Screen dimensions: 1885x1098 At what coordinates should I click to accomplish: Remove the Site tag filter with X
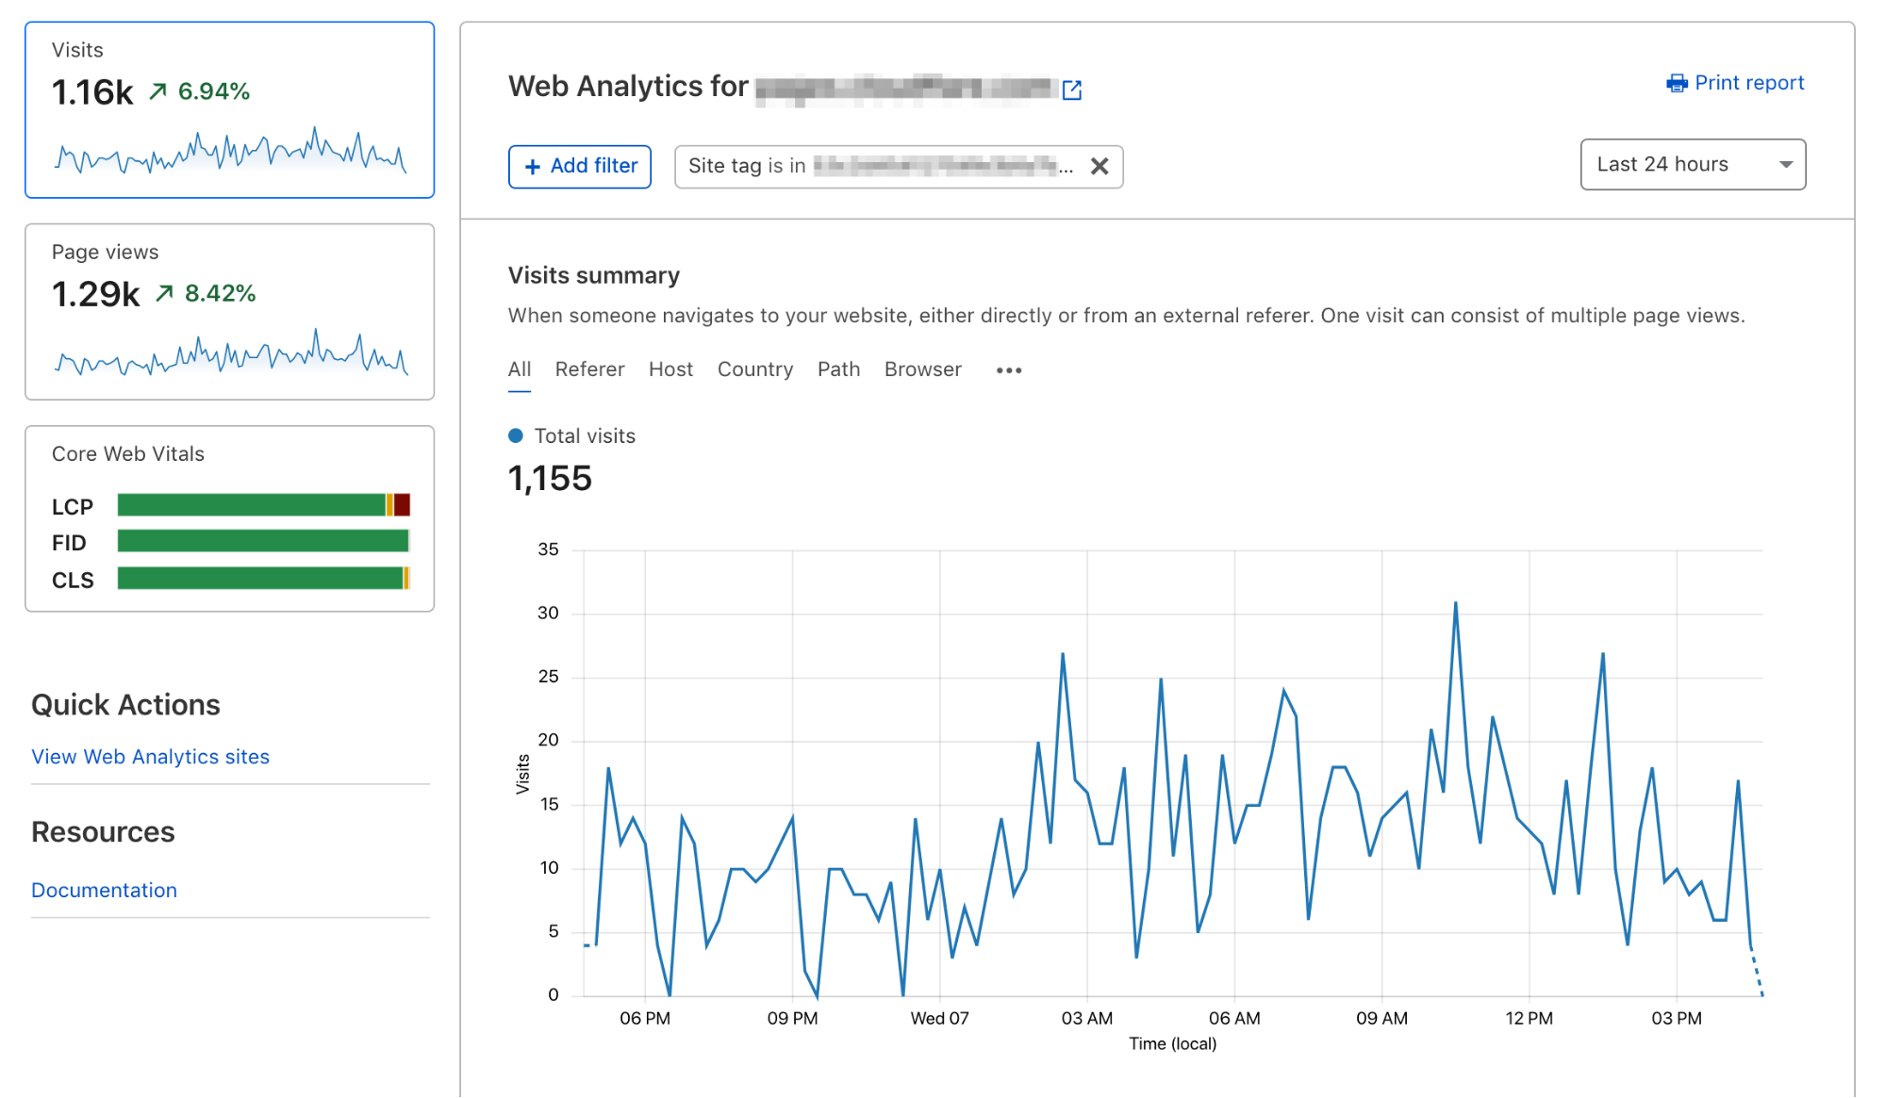point(1099,167)
